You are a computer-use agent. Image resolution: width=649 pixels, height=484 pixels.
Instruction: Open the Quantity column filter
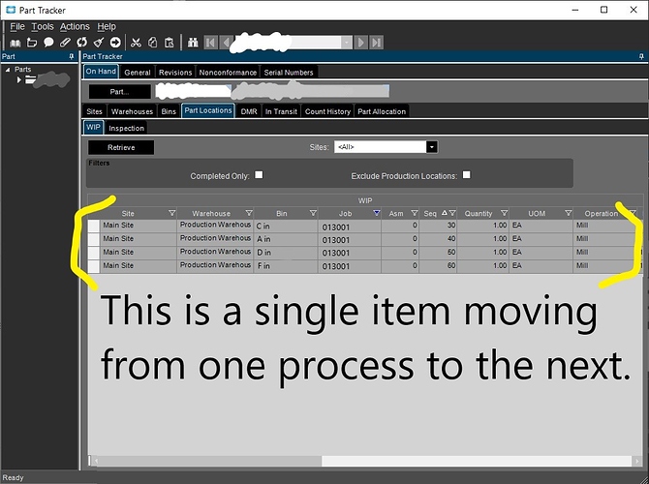[504, 213]
